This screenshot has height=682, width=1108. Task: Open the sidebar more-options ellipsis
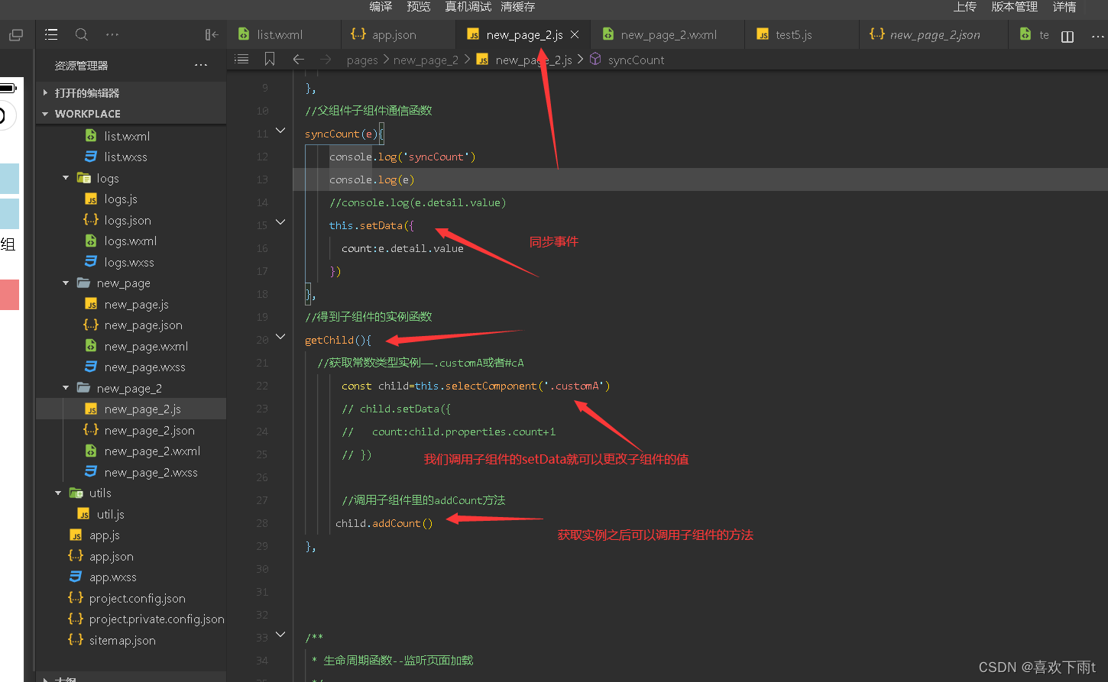point(112,34)
